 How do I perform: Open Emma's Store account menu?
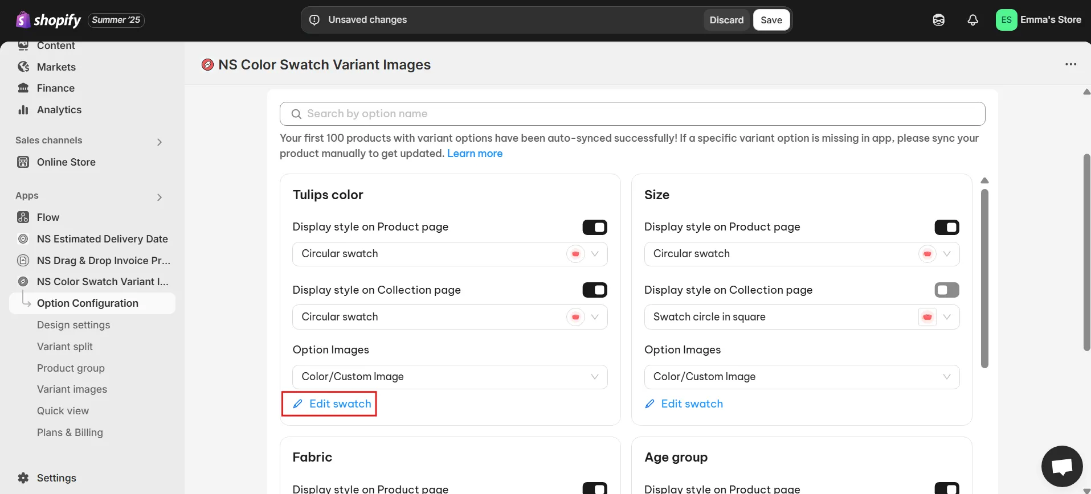point(1039,20)
